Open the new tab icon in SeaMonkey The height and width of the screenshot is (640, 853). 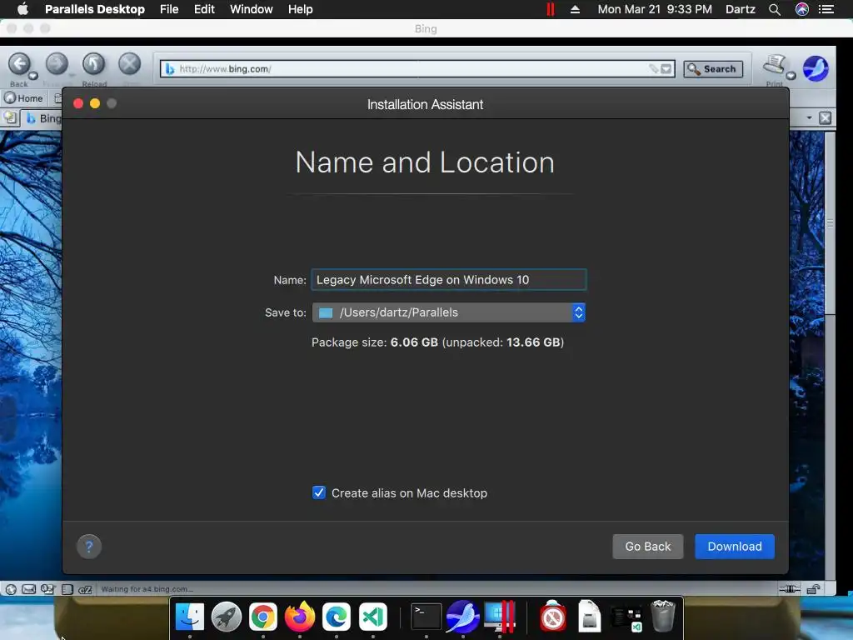click(11, 117)
